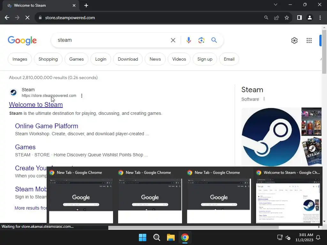Click Windows Start button on taskbar
Image resolution: width=327 pixels, height=245 pixels.
(x=143, y=237)
